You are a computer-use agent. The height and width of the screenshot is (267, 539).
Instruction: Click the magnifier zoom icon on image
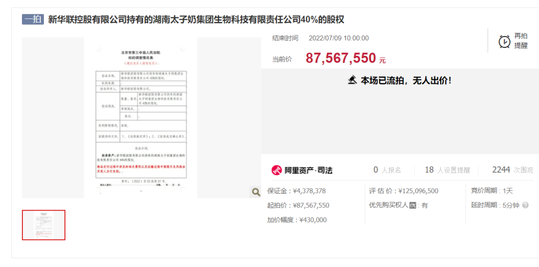(x=256, y=192)
